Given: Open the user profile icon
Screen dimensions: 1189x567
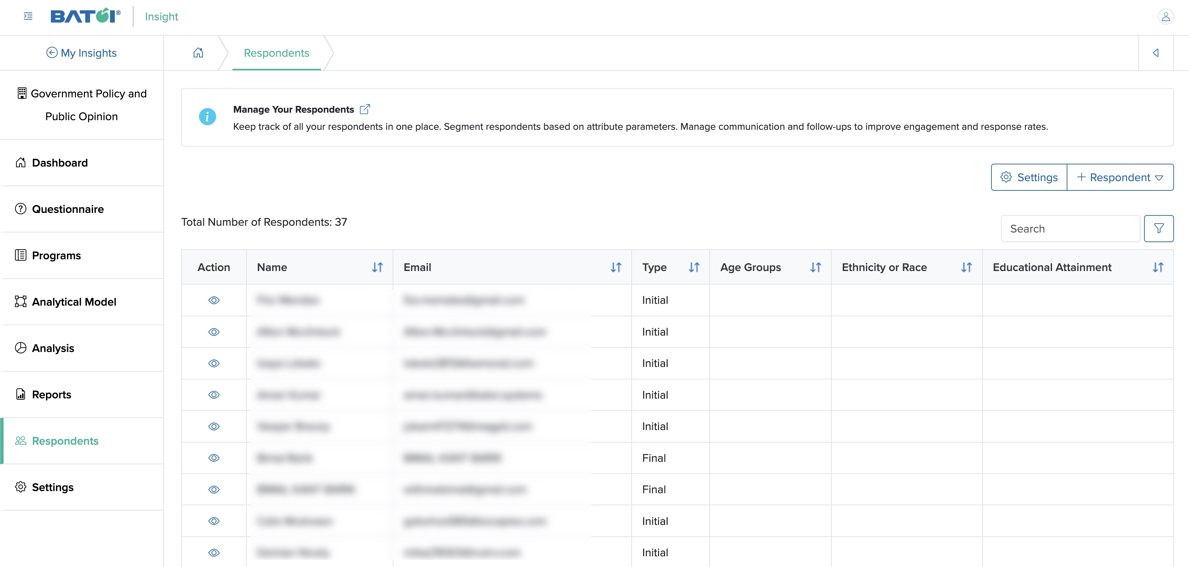Looking at the screenshot, I should click(x=1165, y=17).
